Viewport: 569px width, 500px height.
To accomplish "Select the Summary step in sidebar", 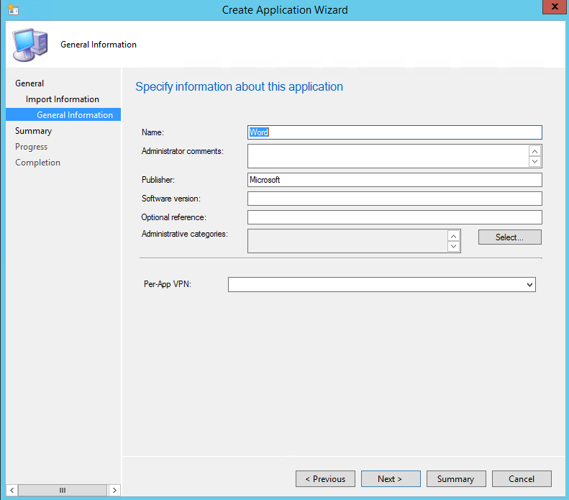I will [x=33, y=131].
